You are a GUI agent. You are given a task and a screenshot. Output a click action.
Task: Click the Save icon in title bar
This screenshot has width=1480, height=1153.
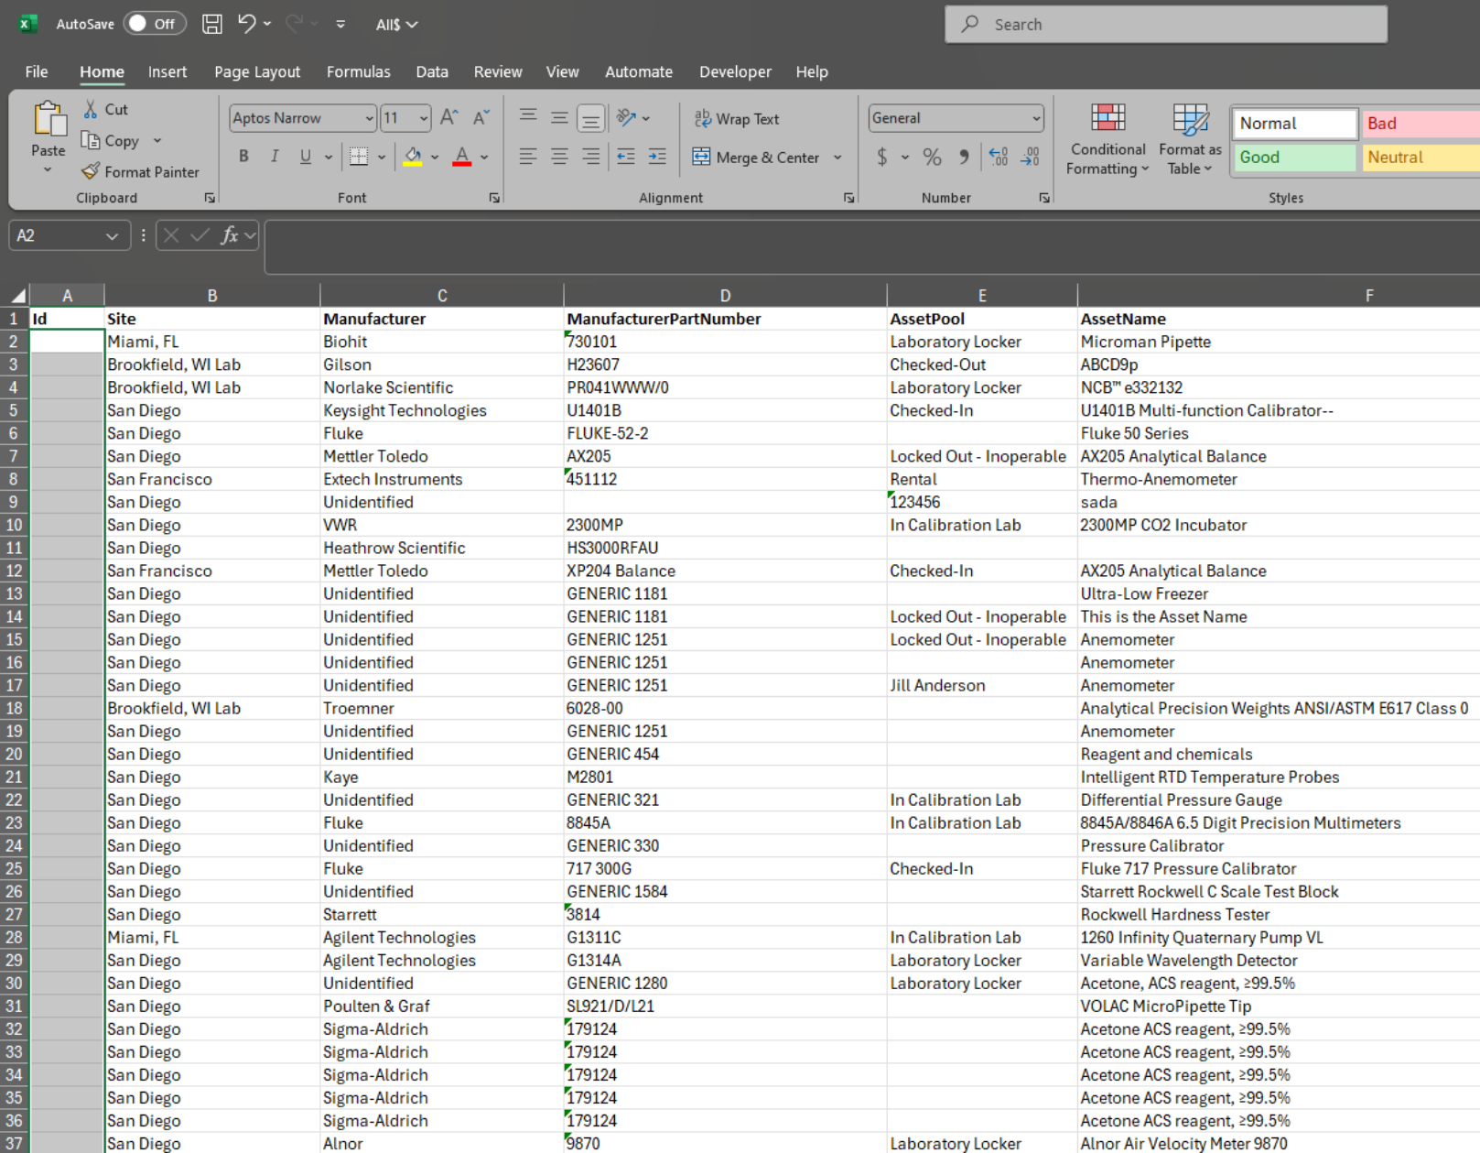point(211,24)
